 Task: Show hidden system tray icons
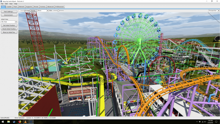tap(197, 122)
